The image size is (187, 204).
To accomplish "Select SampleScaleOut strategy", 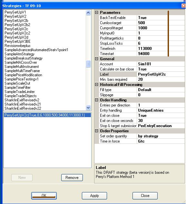I will coord(17,83).
